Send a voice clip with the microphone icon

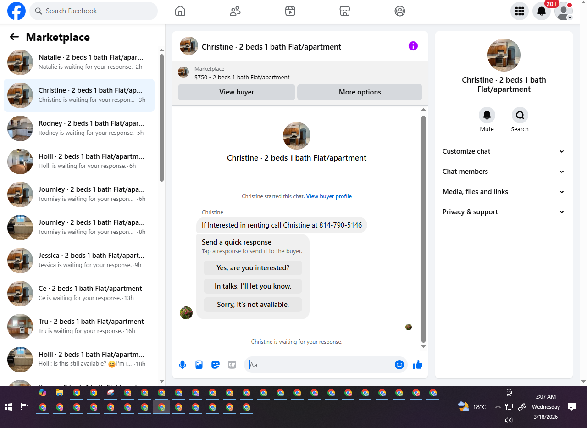pyautogui.click(x=183, y=365)
